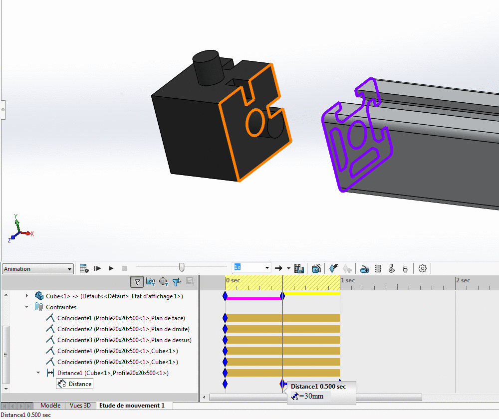This screenshot has height=419, width=499.
Task: Select the Play from Start control
Action: (x=97, y=268)
